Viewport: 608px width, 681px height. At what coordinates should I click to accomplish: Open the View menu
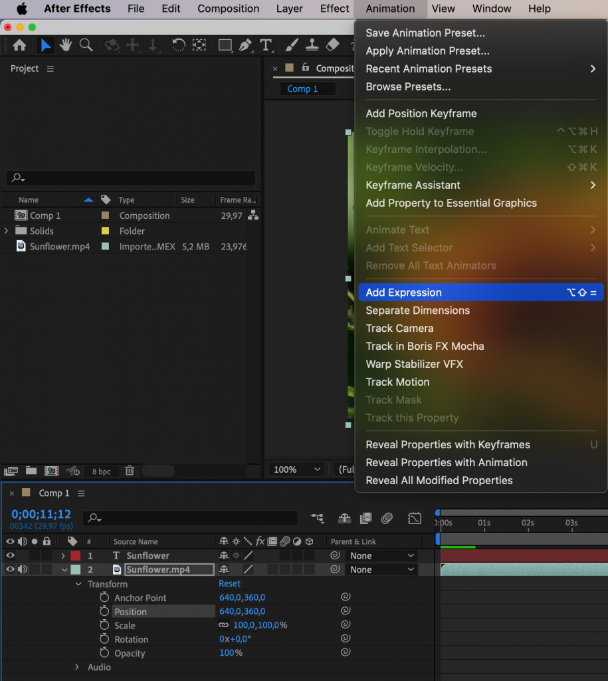pos(443,9)
